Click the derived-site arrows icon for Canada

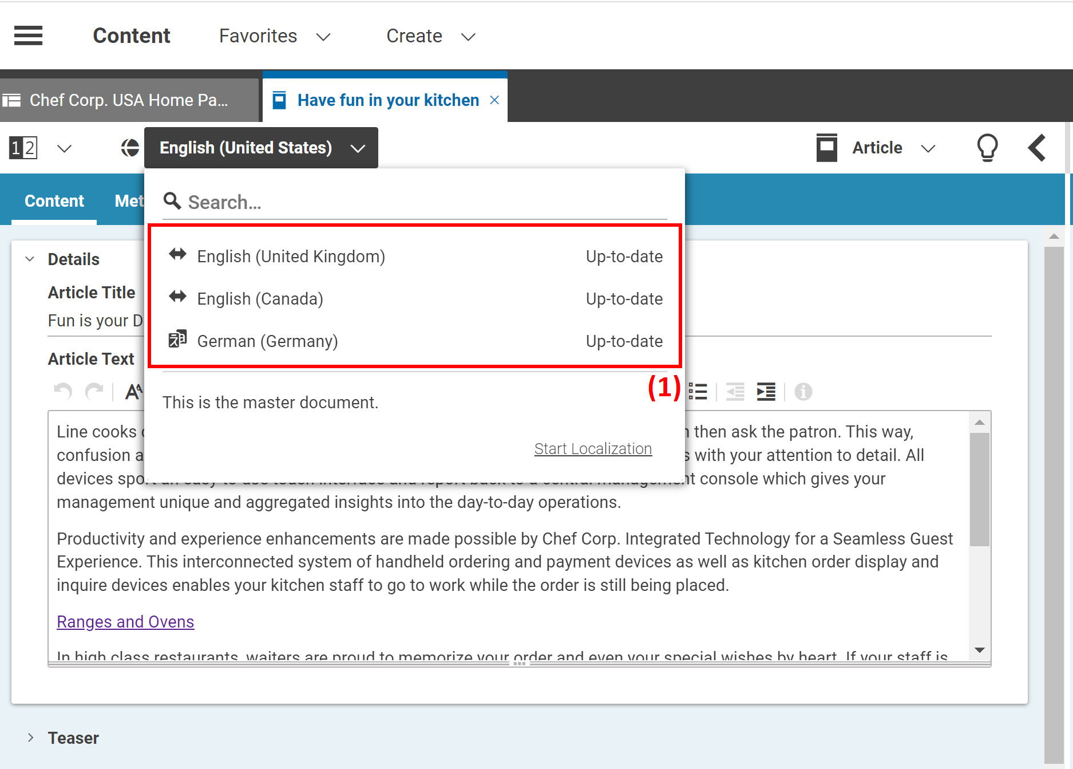(177, 297)
